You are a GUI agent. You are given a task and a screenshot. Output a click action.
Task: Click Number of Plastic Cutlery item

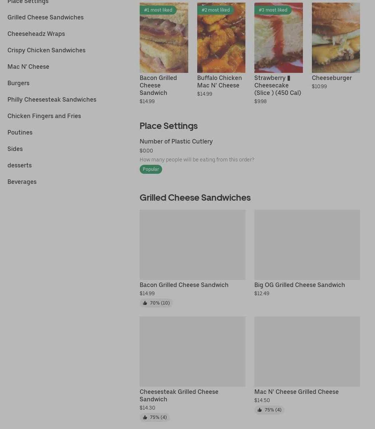point(176,141)
